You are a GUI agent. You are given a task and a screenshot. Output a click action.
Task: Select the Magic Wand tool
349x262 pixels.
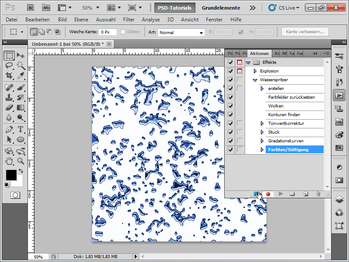[x=21, y=65]
